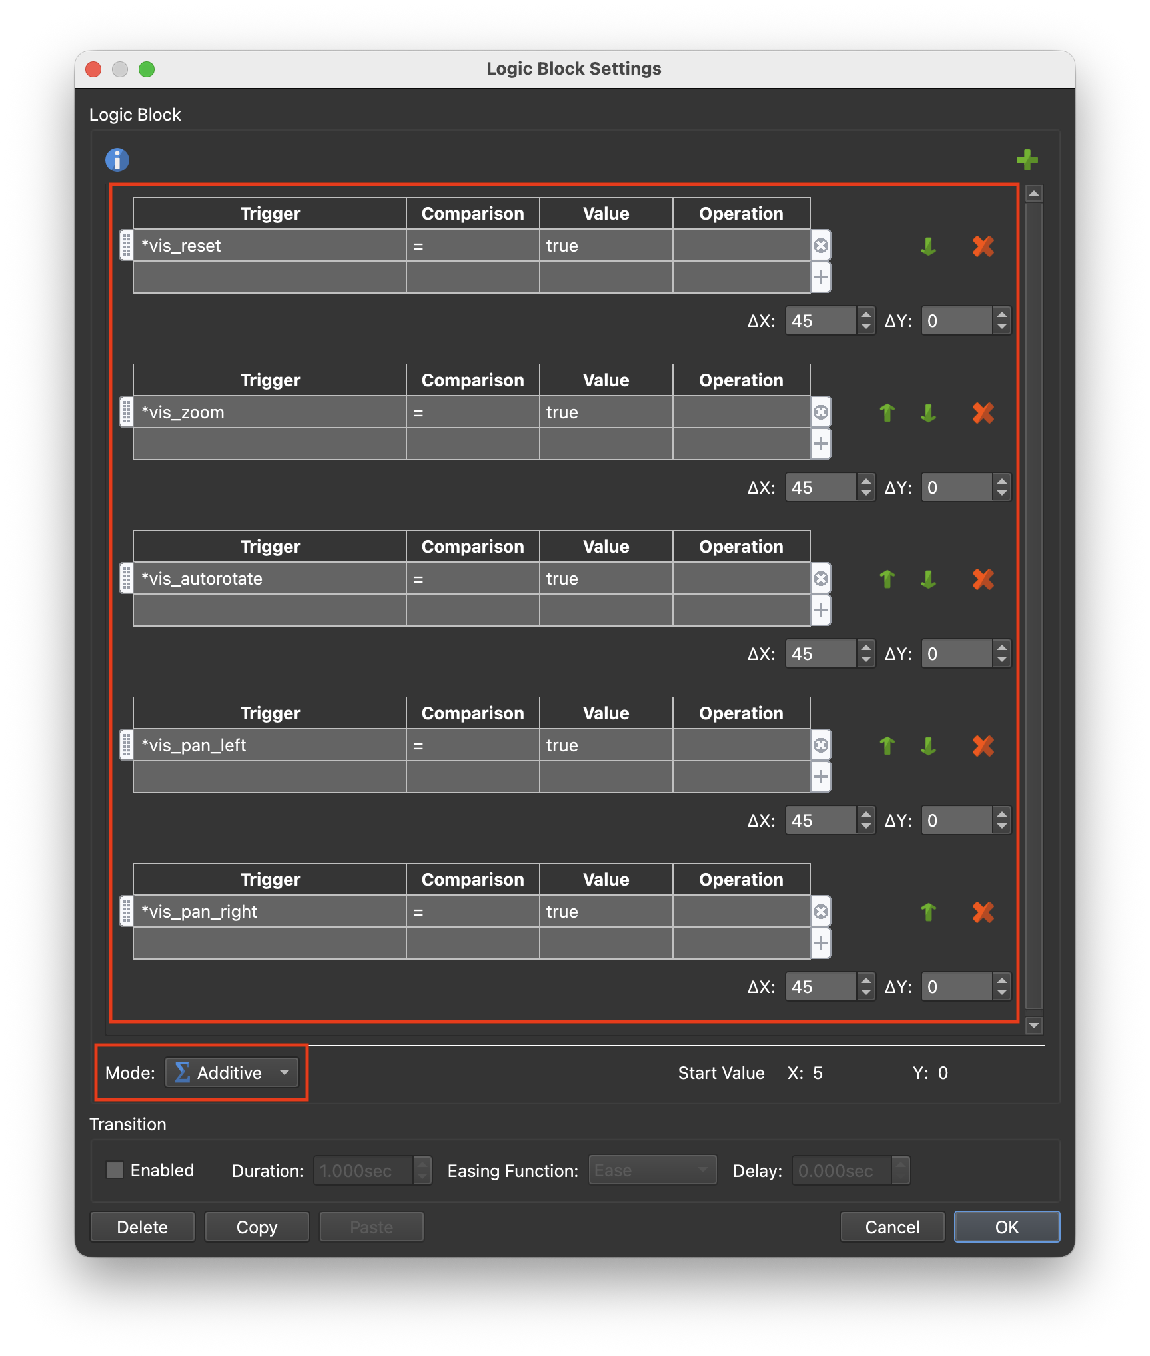This screenshot has height=1356, width=1150.
Task: Click the scrollbar down arrow
Action: point(1034,1026)
